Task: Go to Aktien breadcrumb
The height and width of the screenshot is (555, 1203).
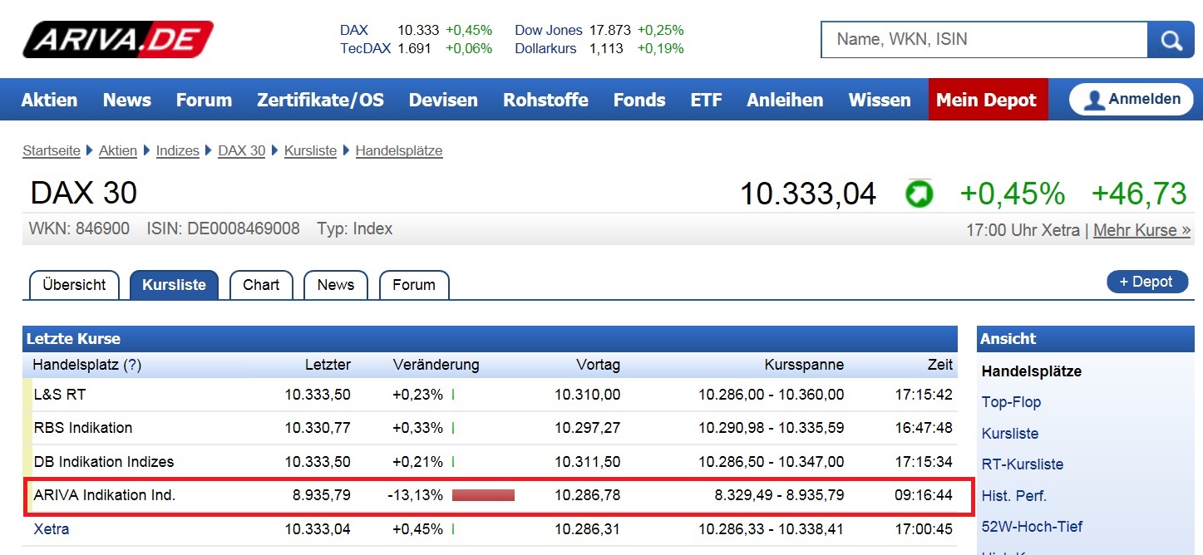Action: (118, 150)
